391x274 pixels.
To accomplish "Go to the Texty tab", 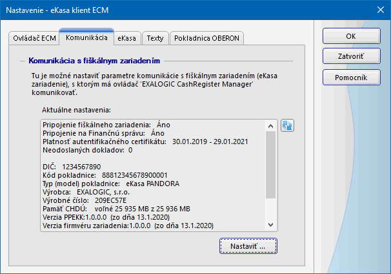I will click(155, 38).
